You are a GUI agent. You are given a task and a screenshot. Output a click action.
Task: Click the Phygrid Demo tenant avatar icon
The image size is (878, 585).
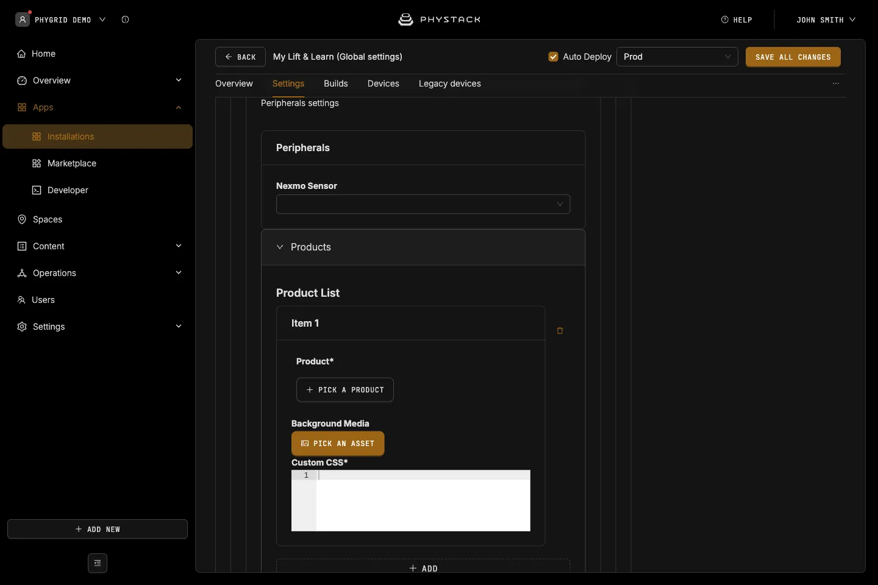[23, 19]
